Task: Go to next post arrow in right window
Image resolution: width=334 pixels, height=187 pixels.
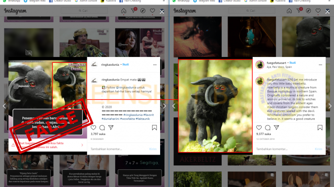Action: (330, 106)
